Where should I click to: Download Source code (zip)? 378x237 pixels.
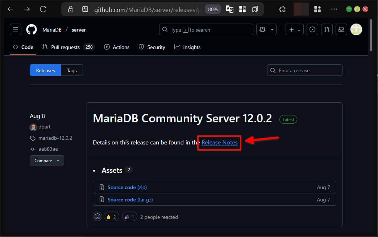click(x=127, y=187)
